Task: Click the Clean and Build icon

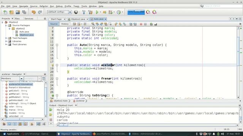Action: click(x=90, y=12)
